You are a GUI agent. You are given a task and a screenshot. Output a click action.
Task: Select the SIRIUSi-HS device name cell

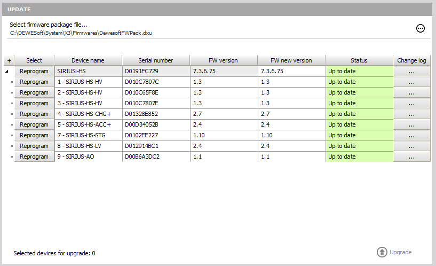(x=88, y=71)
